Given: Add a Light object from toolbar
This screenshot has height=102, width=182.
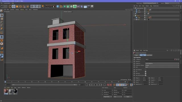Looking at the screenshot, I should [92, 6].
